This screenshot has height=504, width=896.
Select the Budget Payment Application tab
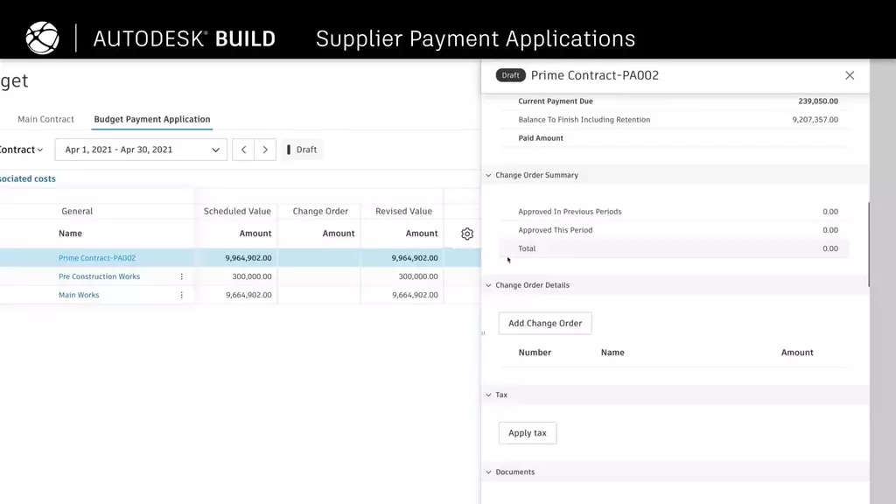click(x=152, y=119)
